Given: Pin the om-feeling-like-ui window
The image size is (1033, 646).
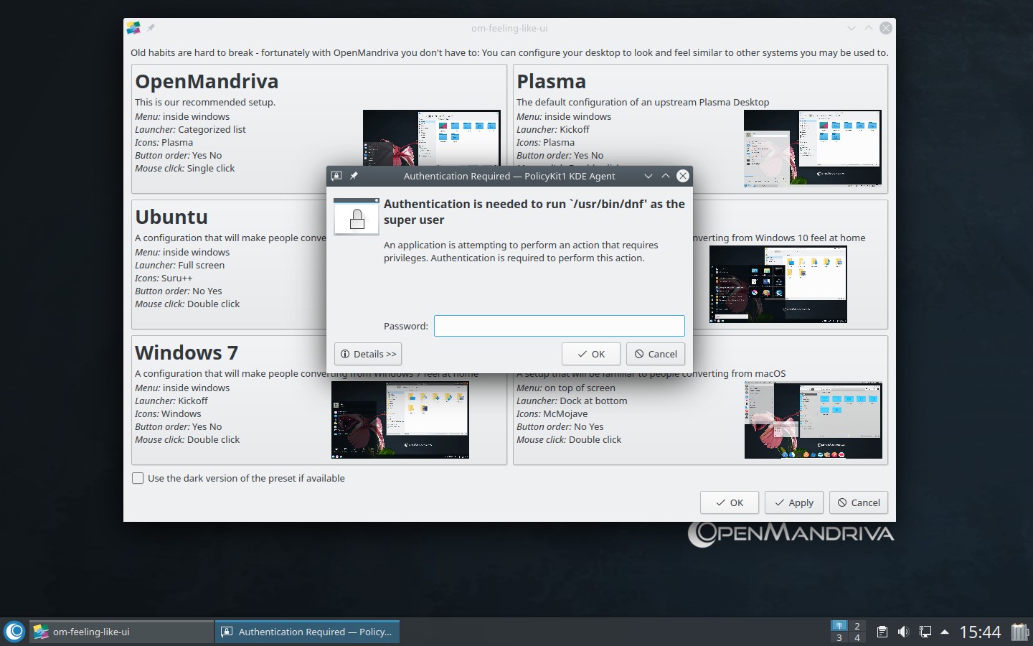Looking at the screenshot, I should pos(151,28).
